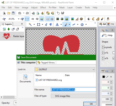Open the Documents shortcut in Save dialog

(x=25, y=78)
